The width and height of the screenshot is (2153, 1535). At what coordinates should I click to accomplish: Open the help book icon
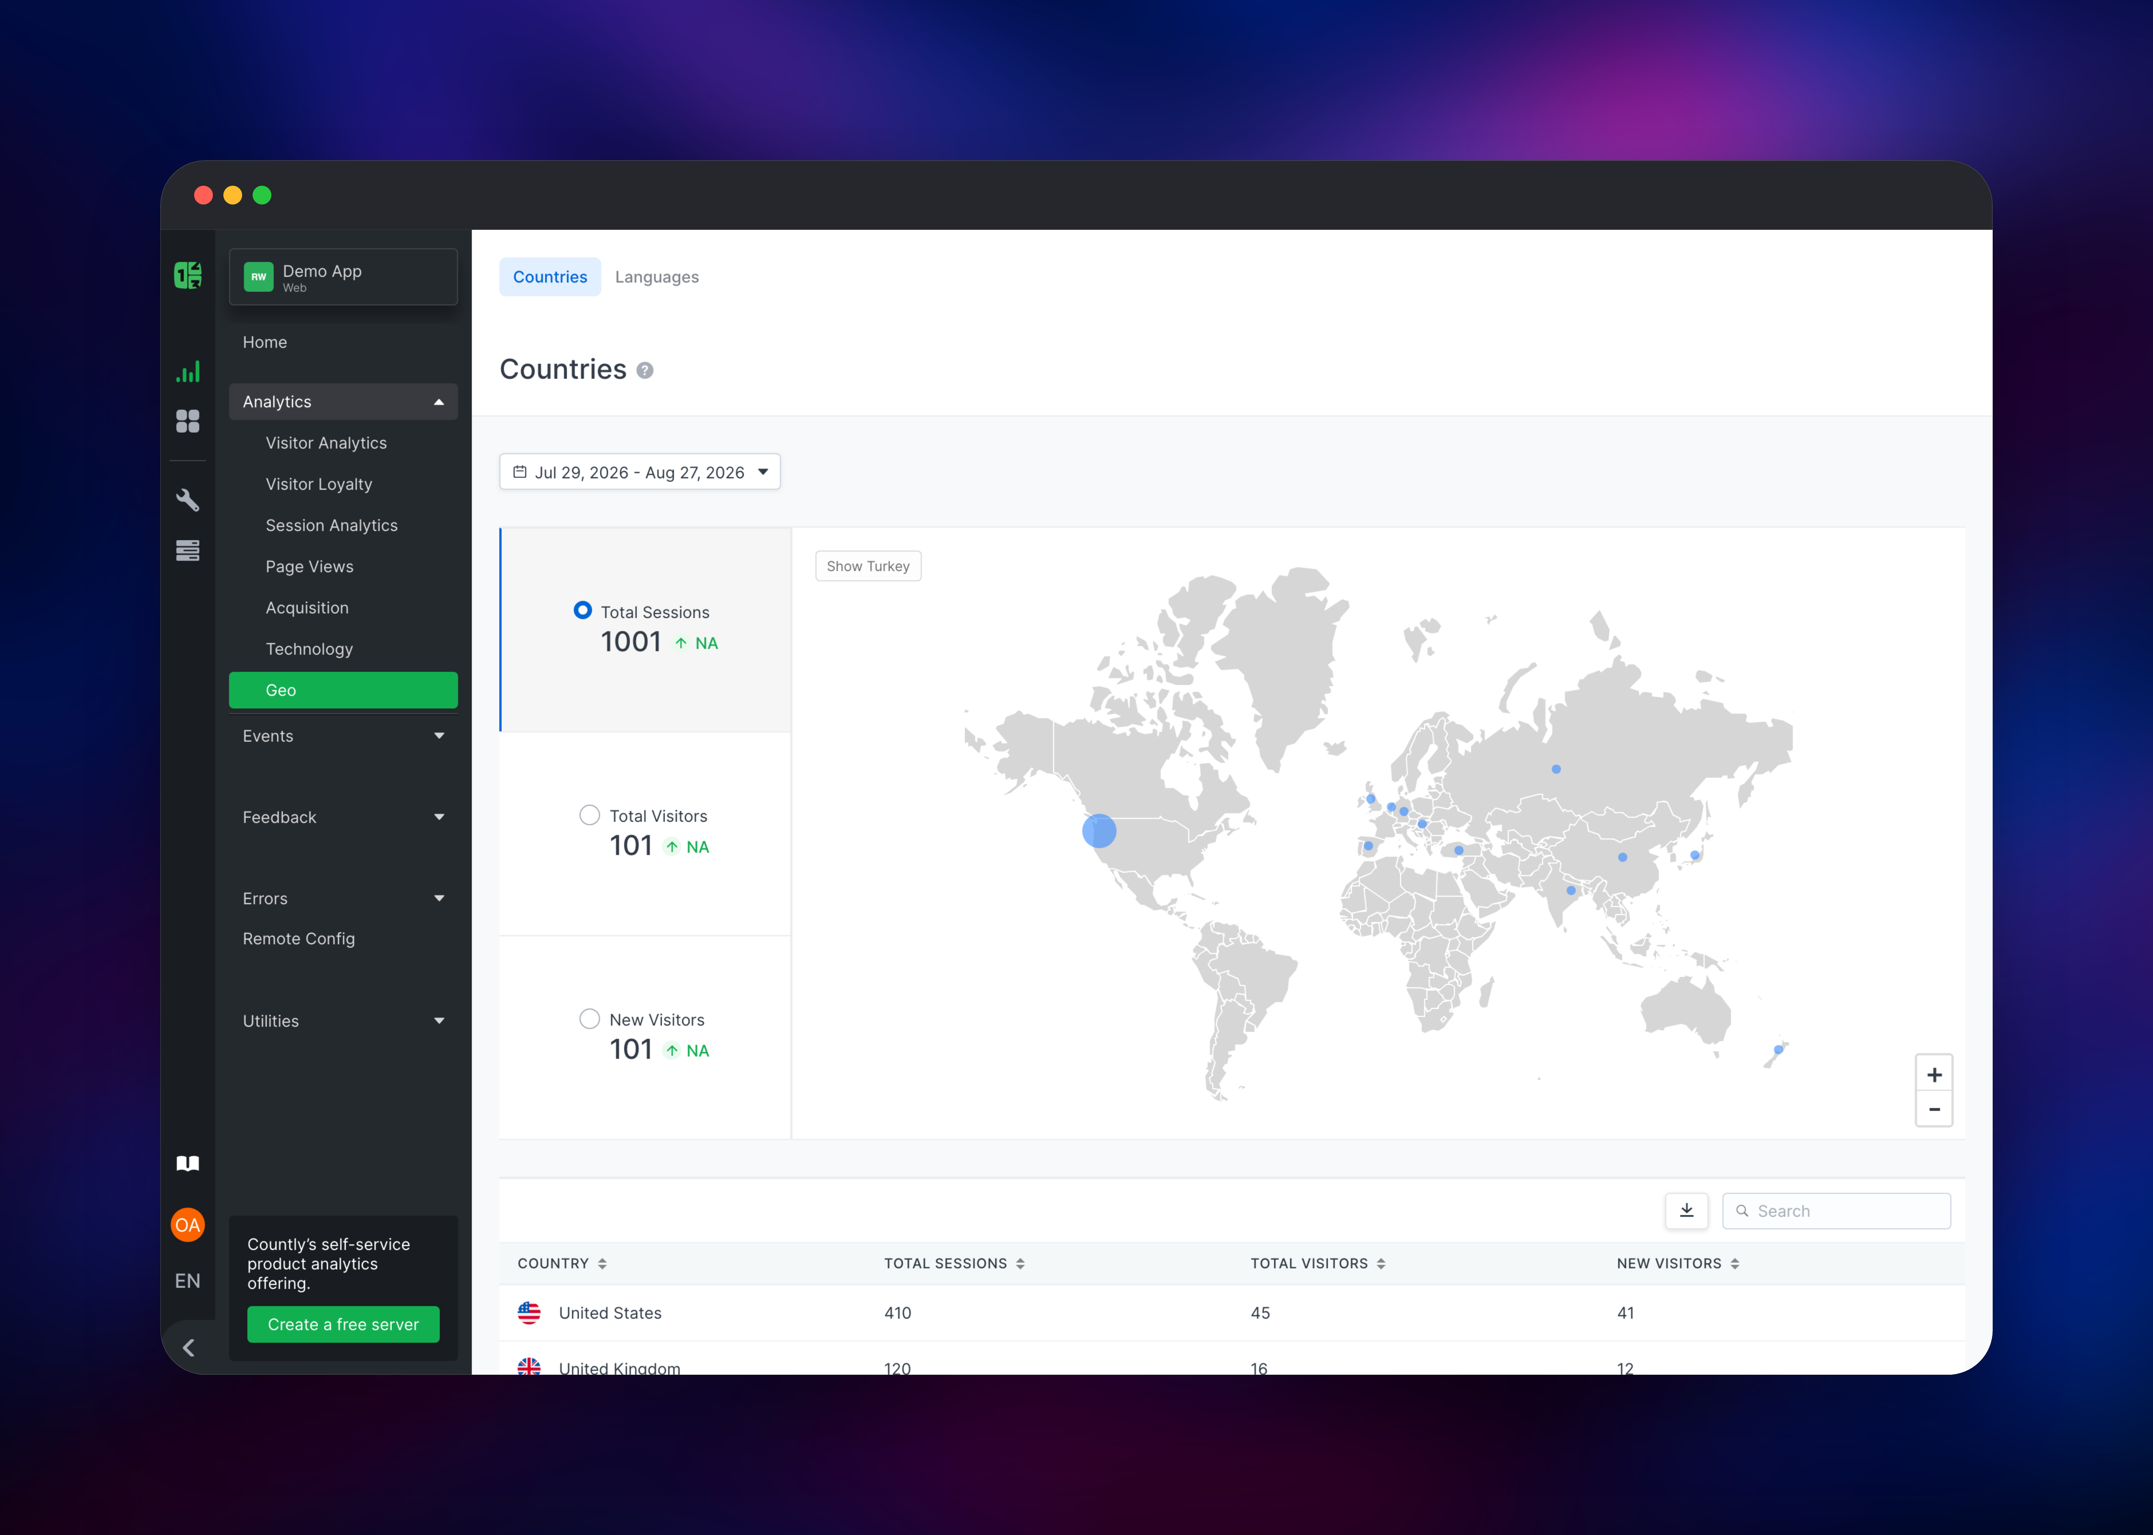tap(188, 1163)
